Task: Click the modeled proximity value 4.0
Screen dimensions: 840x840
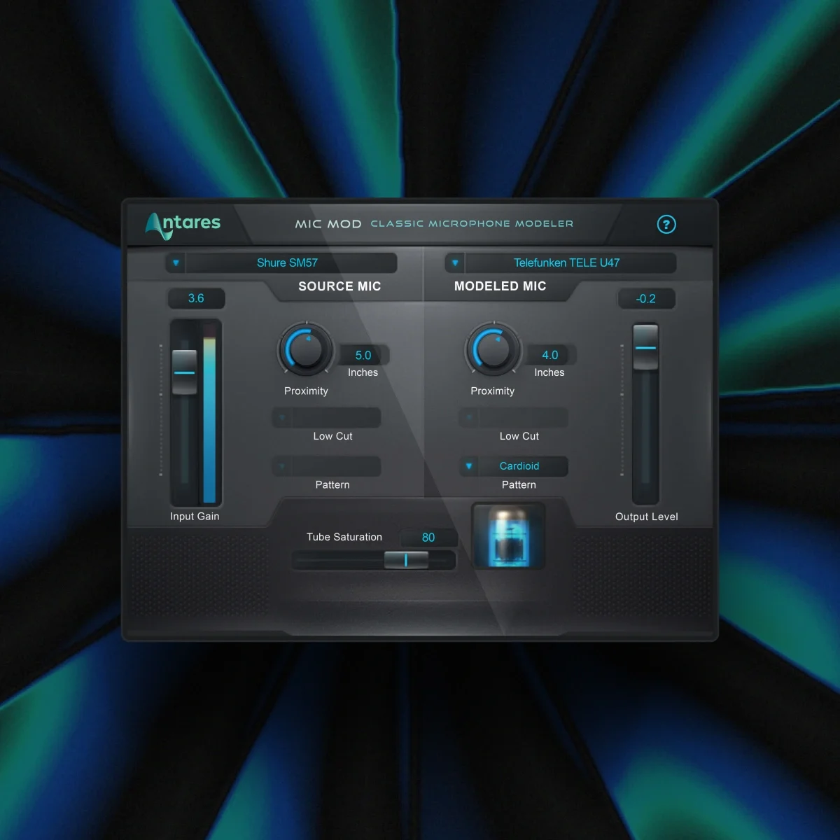Action: click(550, 356)
